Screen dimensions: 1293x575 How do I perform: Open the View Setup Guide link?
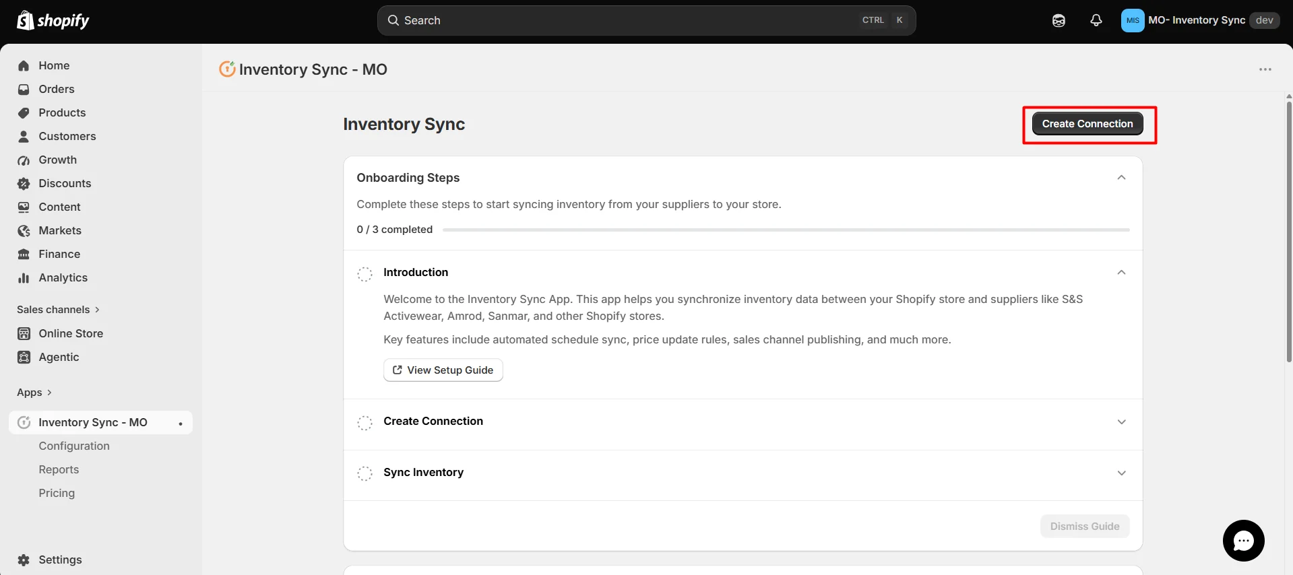coord(443,370)
